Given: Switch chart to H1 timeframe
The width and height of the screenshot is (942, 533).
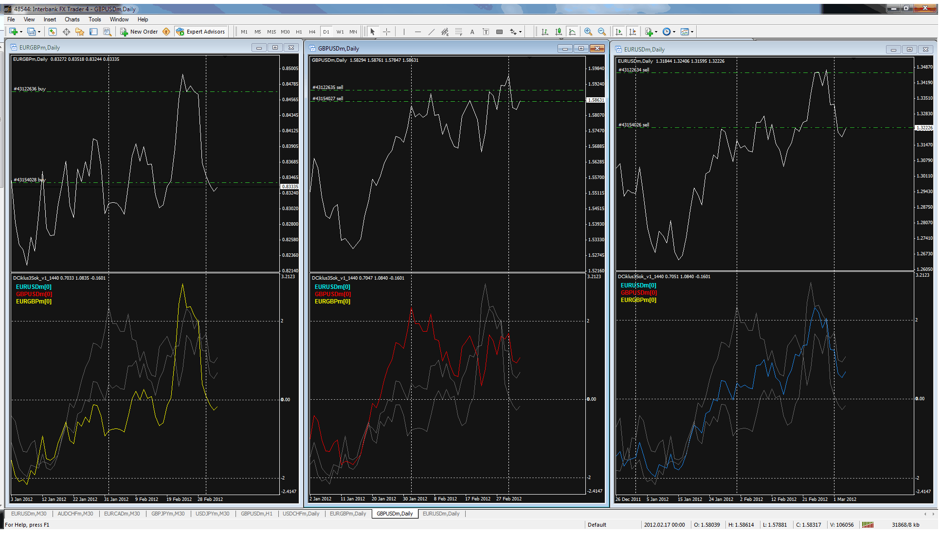Looking at the screenshot, I should 299,32.
